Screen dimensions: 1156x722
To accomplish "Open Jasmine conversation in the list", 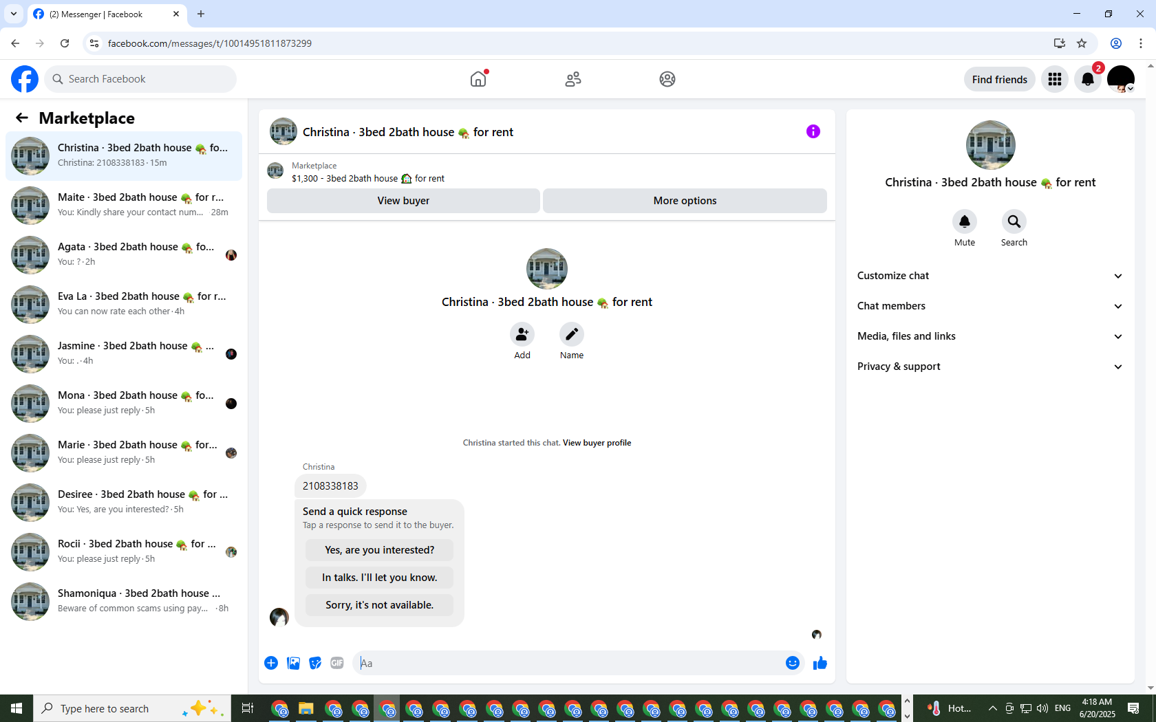I will point(124,354).
